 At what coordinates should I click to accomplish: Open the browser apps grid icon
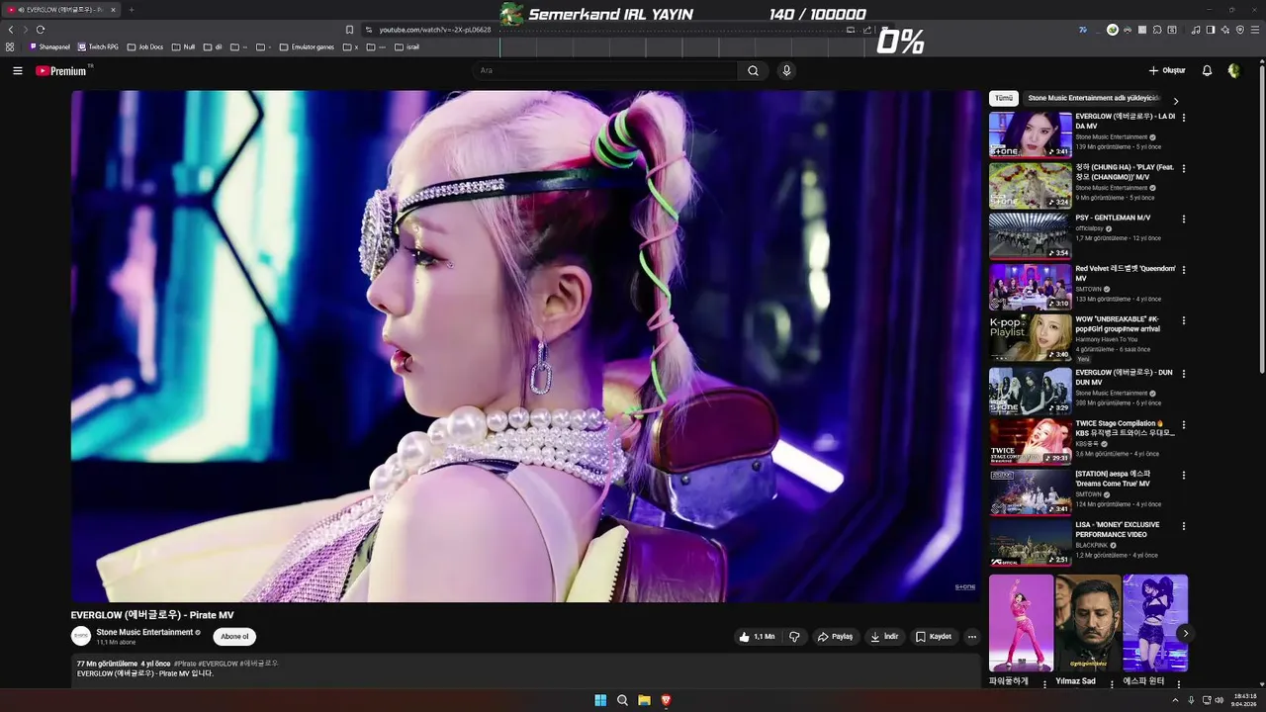10,46
